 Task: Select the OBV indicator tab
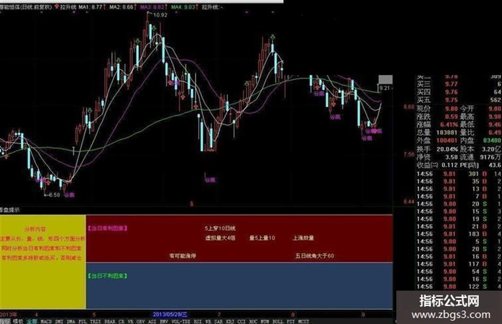[140, 321]
